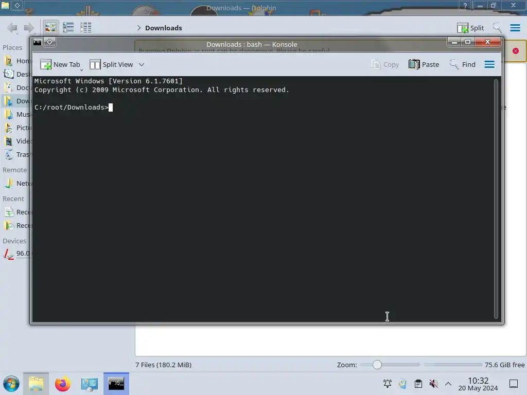Image resolution: width=527 pixels, height=395 pixels.
Task: Click the Updates tray icon beside bell
Action: point(402,384)
